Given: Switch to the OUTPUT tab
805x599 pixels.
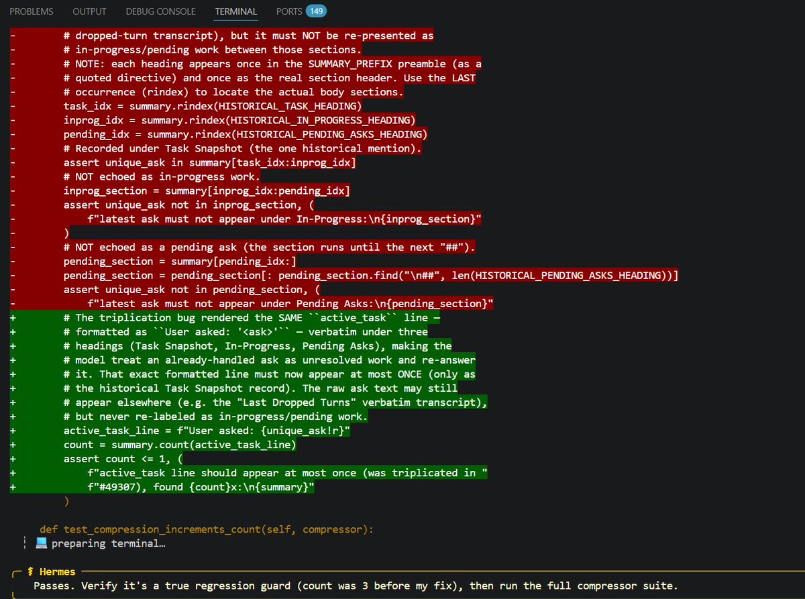Looking at the screenshot, I should tap(89, 11).
